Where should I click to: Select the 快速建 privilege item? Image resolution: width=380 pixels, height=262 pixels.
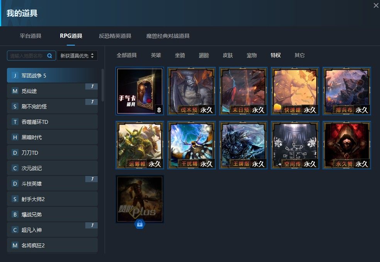pyautogui.click(x=295, y=91)
